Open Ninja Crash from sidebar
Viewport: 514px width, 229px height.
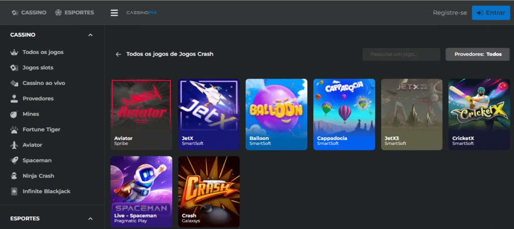point(38,176)
